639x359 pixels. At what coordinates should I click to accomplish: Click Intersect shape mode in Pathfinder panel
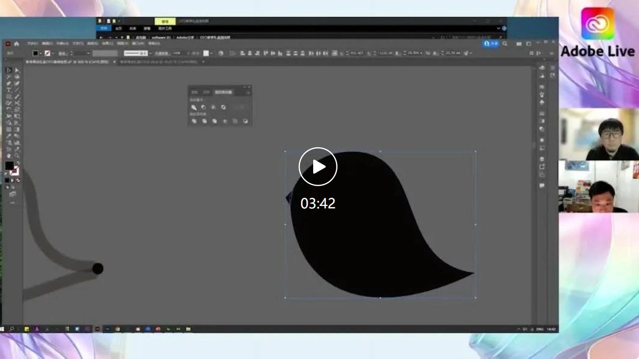click(x=213, y=107)
